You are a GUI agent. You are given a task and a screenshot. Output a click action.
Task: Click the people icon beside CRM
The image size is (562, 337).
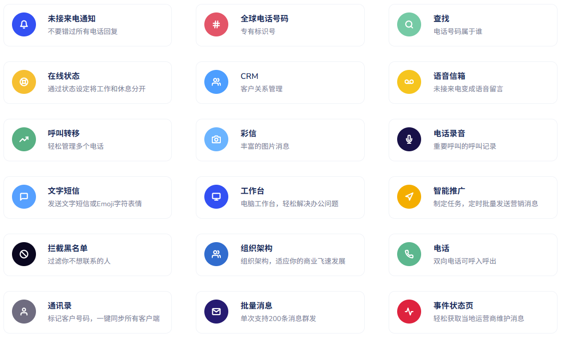click(216, 82)
